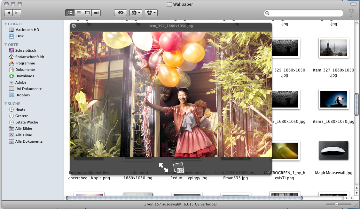Click the vertical scroll up arrow
Image resolution: width=360 pixels, height=209 pixels.
(x=356, y=188)
